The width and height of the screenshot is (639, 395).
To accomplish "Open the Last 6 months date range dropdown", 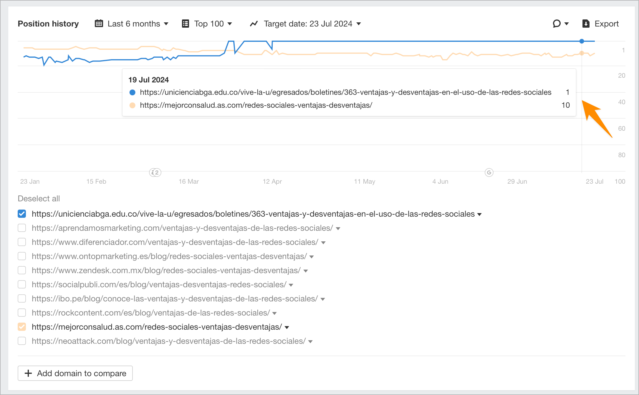I will 132,24.
